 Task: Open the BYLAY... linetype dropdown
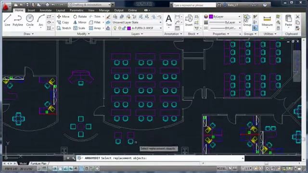[x=225, y=28]
